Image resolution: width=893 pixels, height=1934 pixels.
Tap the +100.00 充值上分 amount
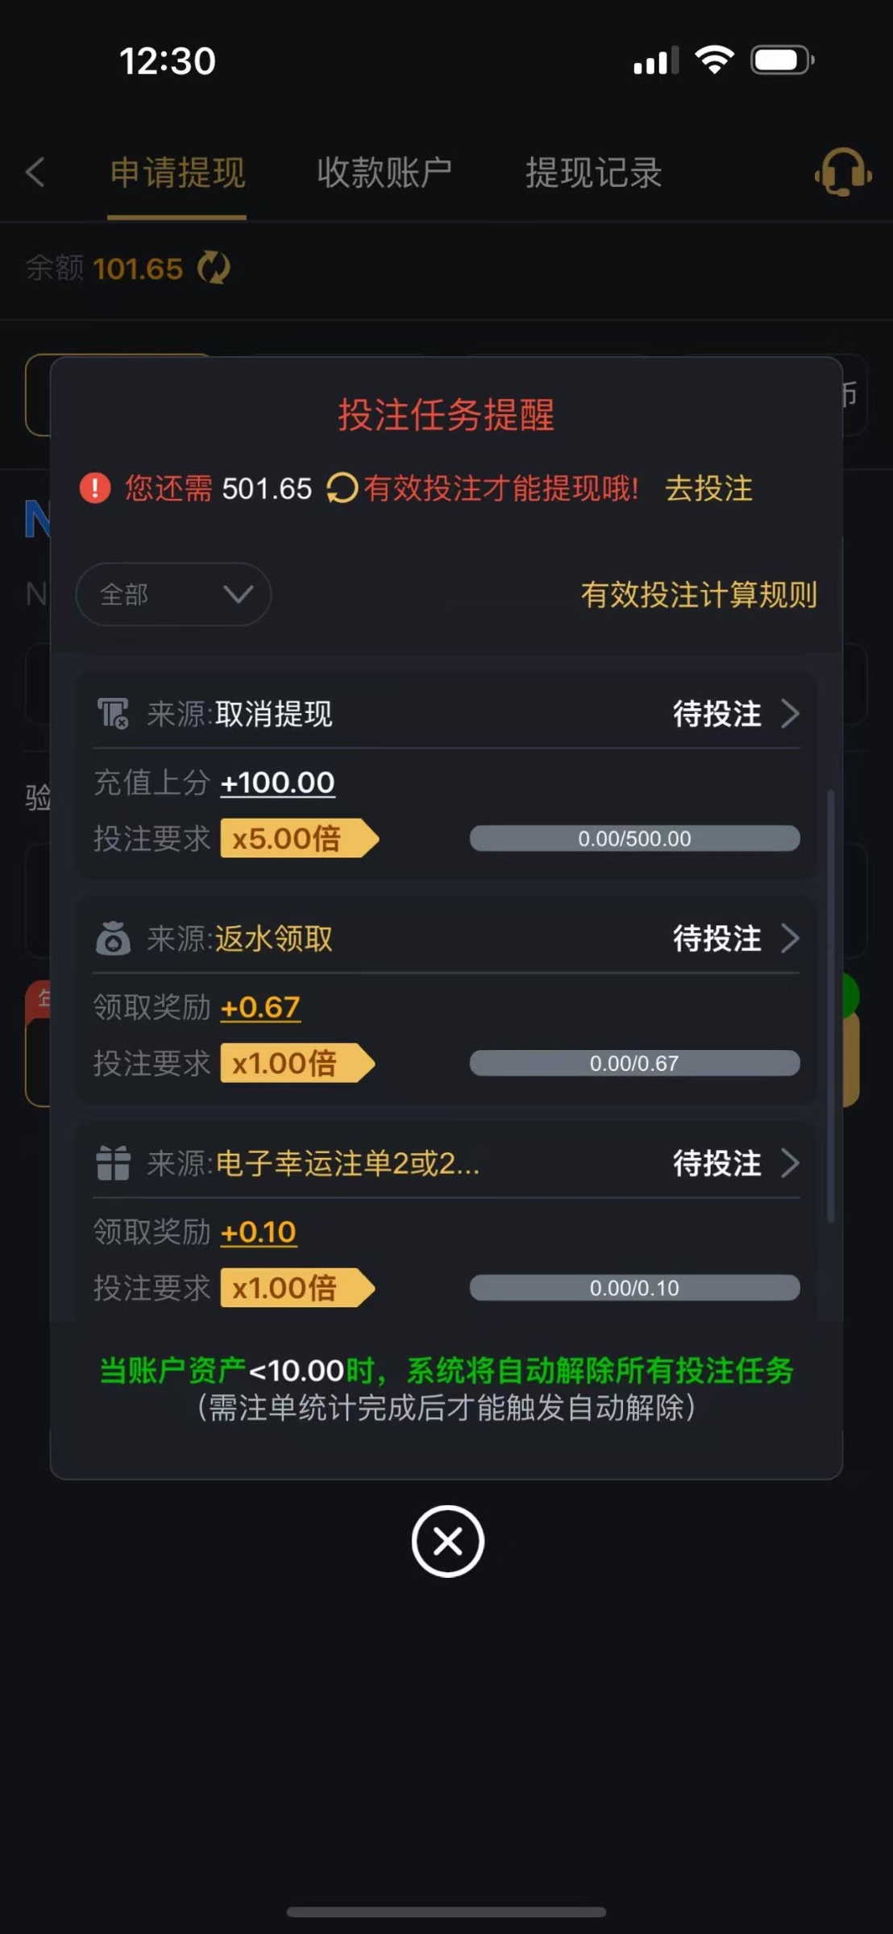point(277,782)
